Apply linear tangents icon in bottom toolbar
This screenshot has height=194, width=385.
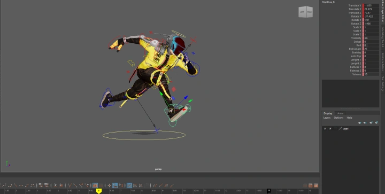(15, 185)
